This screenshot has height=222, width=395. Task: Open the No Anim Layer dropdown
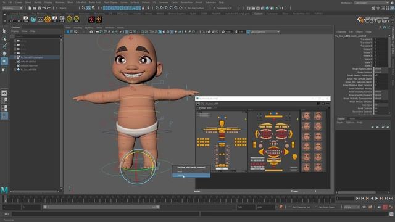click(x=326, y=207)
